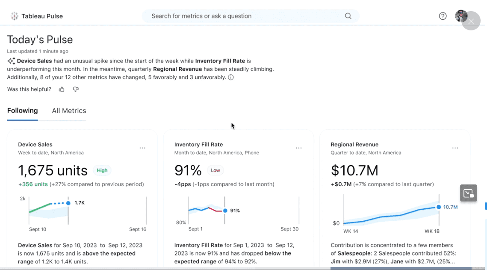
Task: Click the AI sparkle summary icon
Action: 11,61
